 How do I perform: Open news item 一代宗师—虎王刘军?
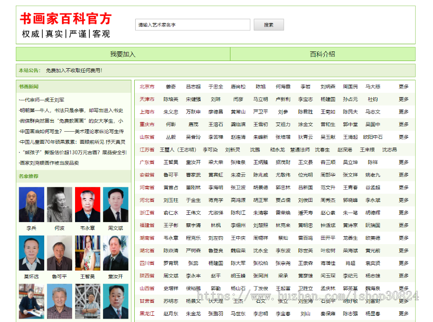tap(42, 100)
